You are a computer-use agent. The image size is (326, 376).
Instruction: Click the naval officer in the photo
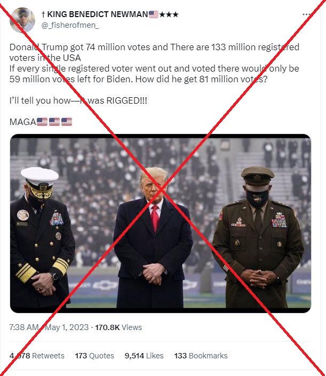coord(41,237)
